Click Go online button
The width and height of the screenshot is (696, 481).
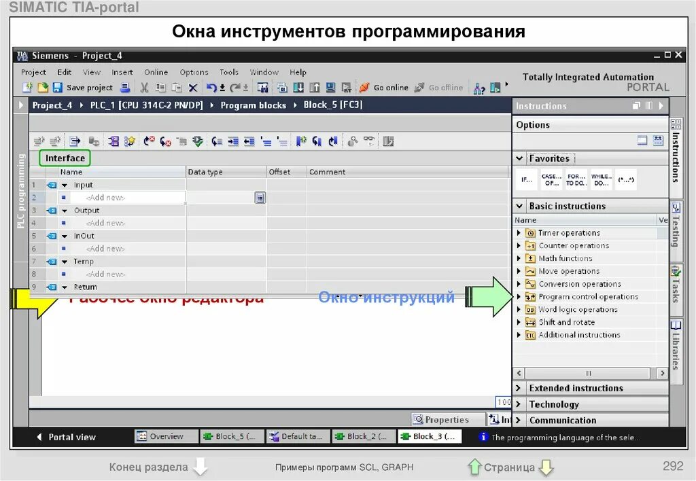coord(384,88)
